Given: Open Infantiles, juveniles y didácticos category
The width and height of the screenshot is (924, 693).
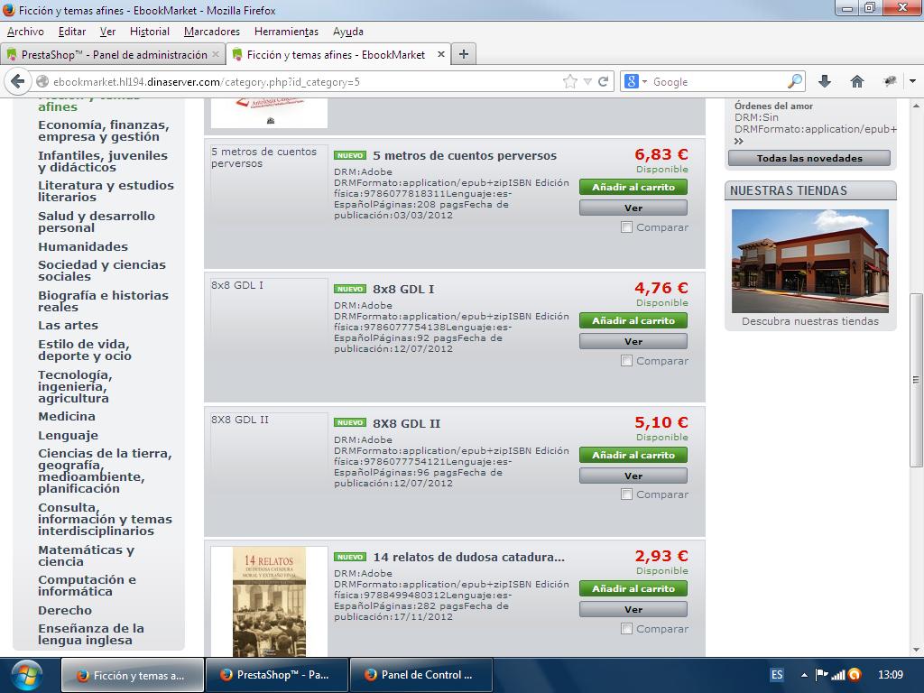Looking at the screenshot, I should pyautogui.click(x=103, y=162).
